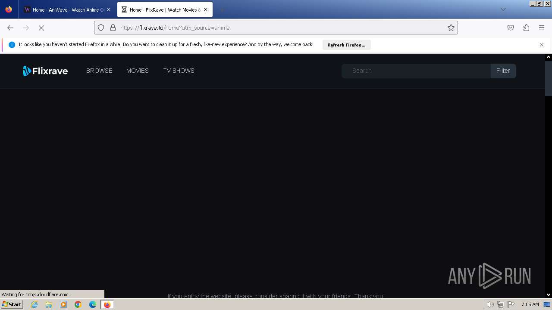Go to Flixrave logo homepage
Screen dimensions: 552x310
point(45,71)
